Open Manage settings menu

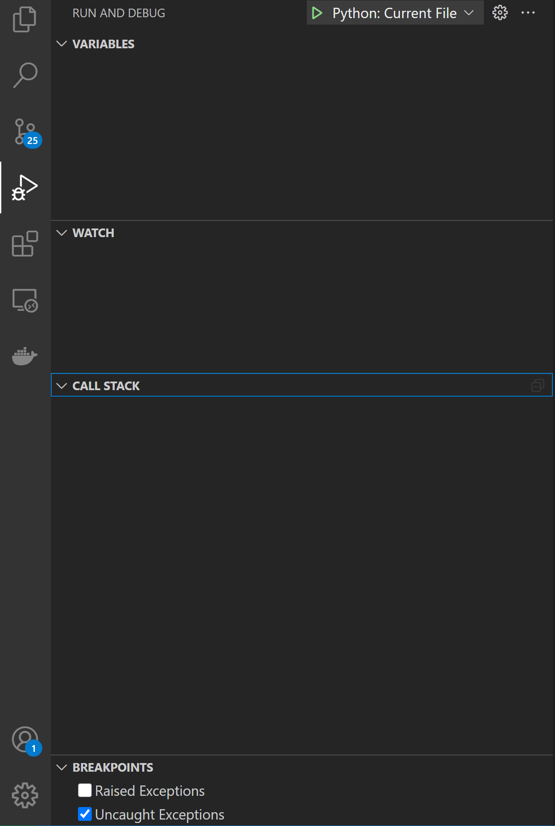click(x=25, y=795)
